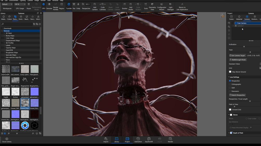Select the Tumble camera tool
261x146 pixels.
click(69, 6)
